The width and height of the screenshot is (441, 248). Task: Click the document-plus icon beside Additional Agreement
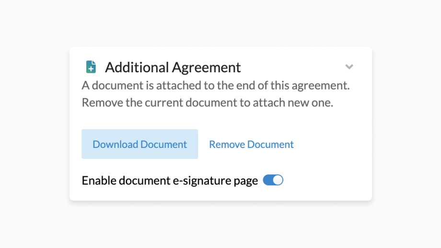pyautogui.click(x=91, y=67)
